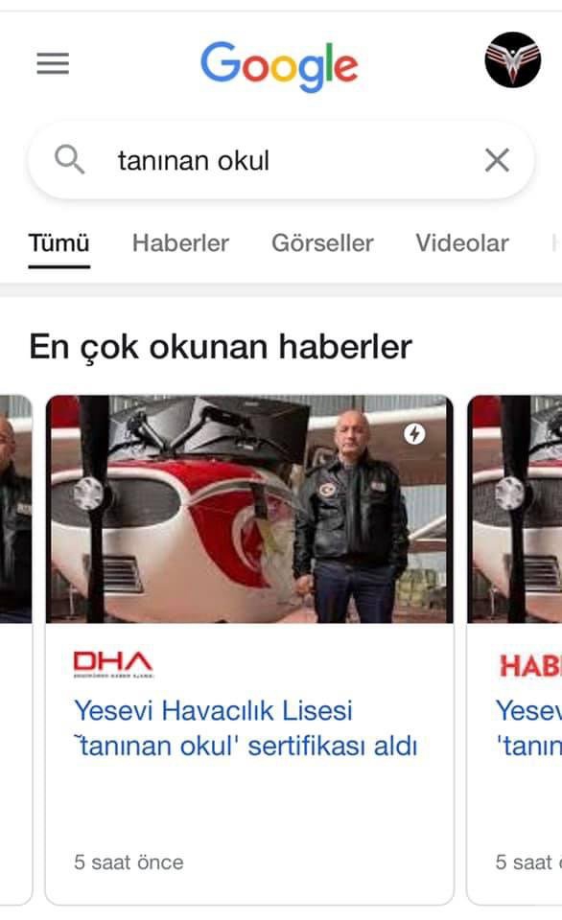
Task: Switch to the Videolar tab
Action: point(462,242)
